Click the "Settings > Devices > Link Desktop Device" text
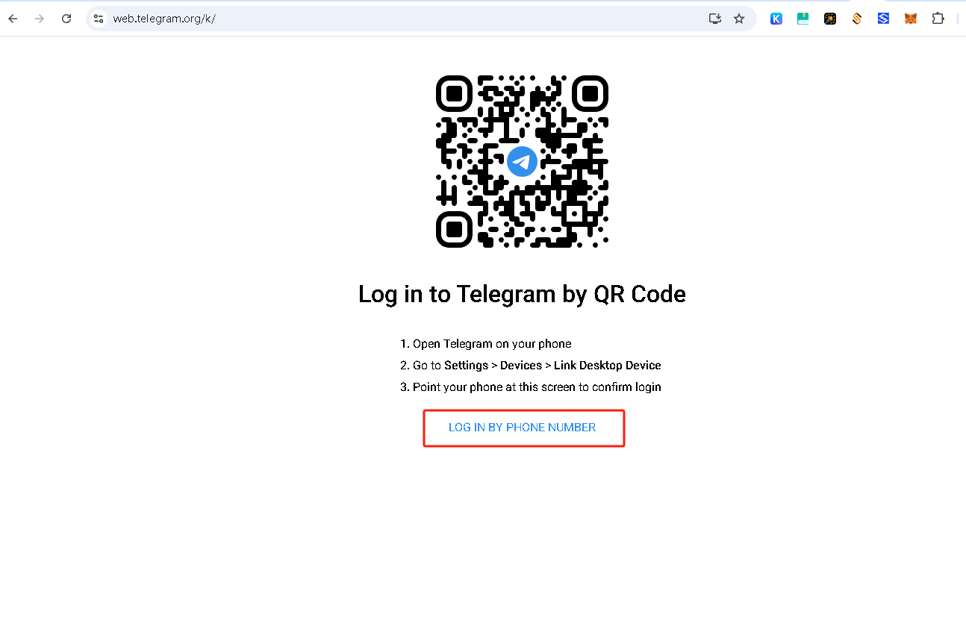This screenshot has width=966, height=626. point(552,366)
